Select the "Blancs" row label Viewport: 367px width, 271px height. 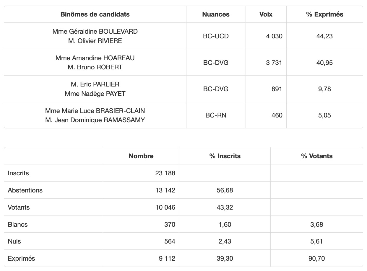pyautogui.click(x=18, y=224)
